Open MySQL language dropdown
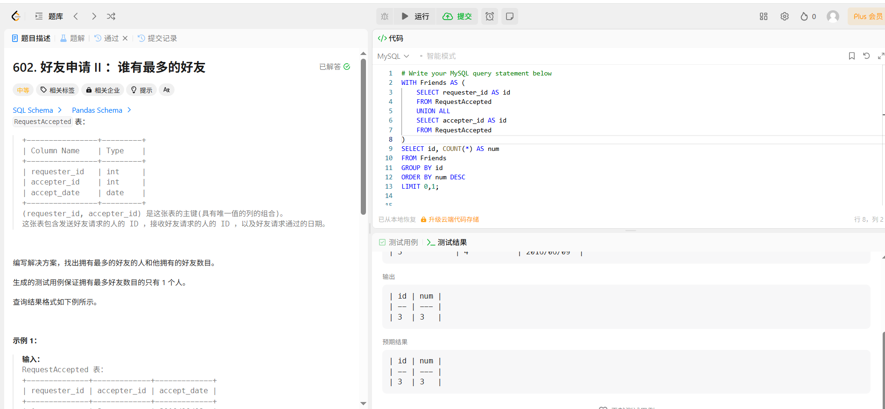 [x=393, y=56]
